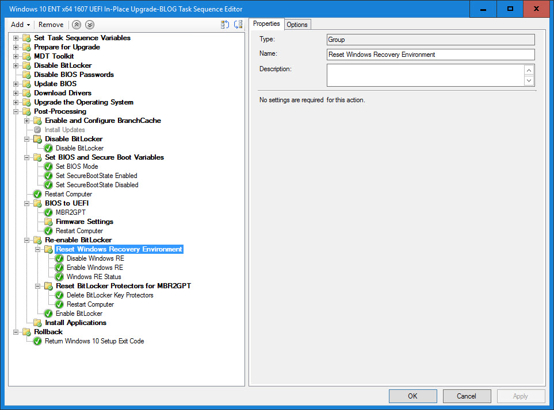Click the Firmware Settings folder icon

tap(49, 222)
